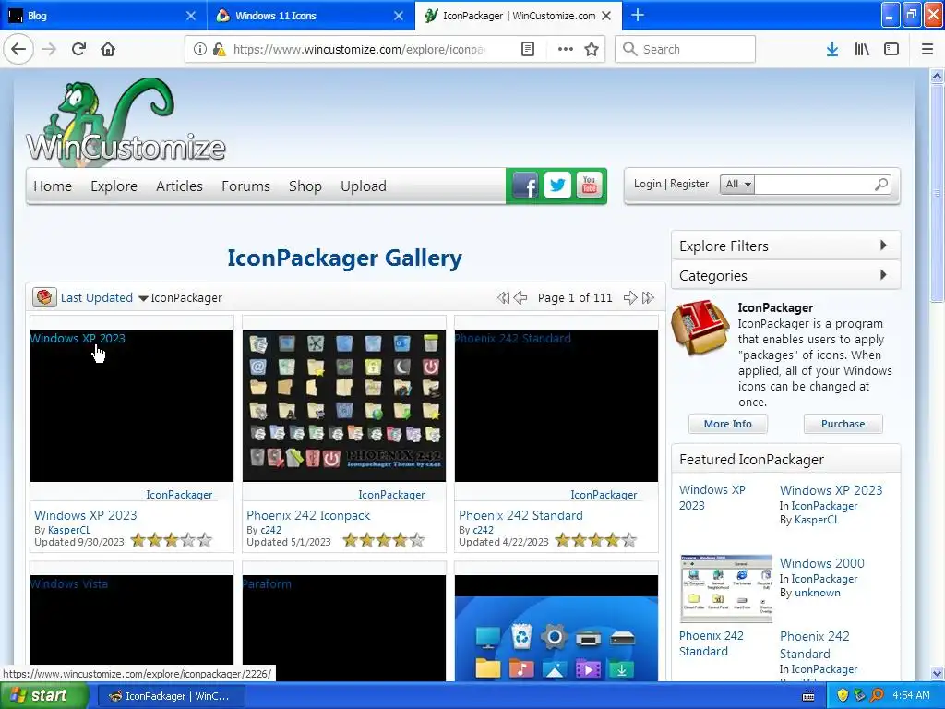Select IconPackager taskbar window button
The image size is (945, 709).
click(x=171, y=696)
